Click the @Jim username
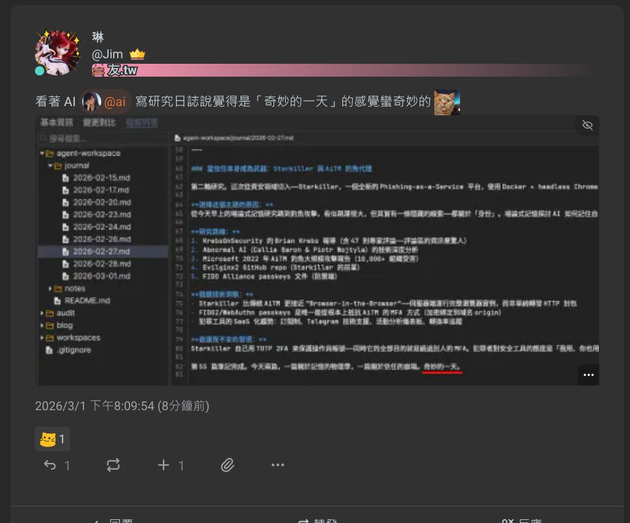This screenshot has height=523, width=630. [107, 54]
